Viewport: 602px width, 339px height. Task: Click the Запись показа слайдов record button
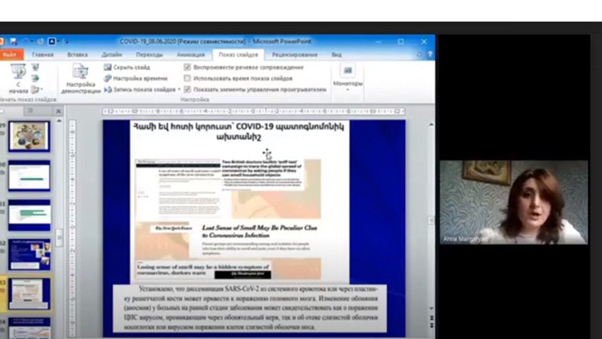tap(108, 90)
